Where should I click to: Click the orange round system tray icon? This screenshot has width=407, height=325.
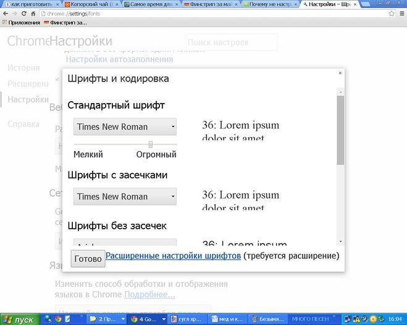[x=373, y=319]
